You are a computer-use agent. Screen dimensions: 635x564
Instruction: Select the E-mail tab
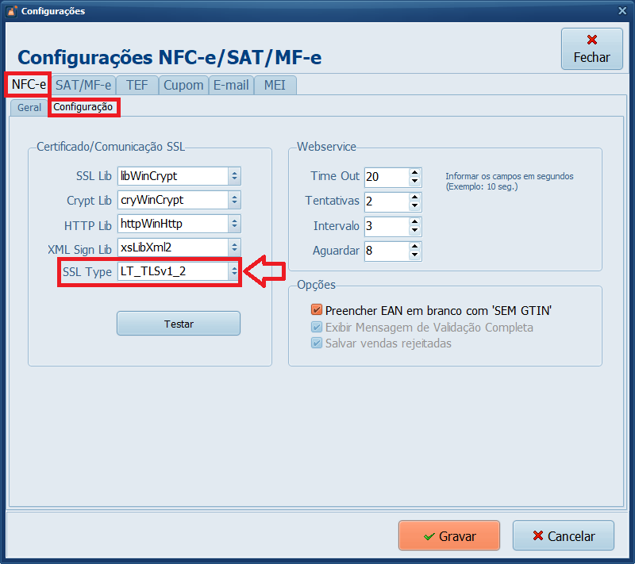click(230, 85)
